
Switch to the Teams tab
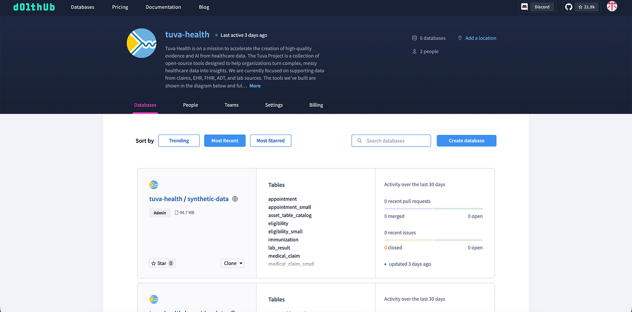click(x=231, y=105)
